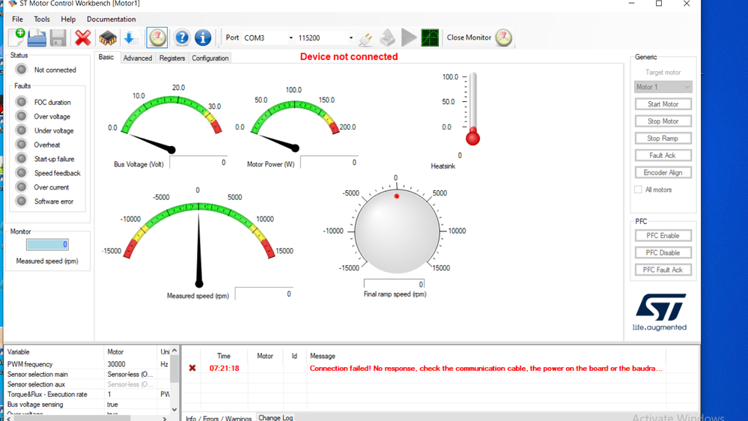Click the Under voltage fault LED
This screenshot has width=748, height=421.
[x=22, y=130]
